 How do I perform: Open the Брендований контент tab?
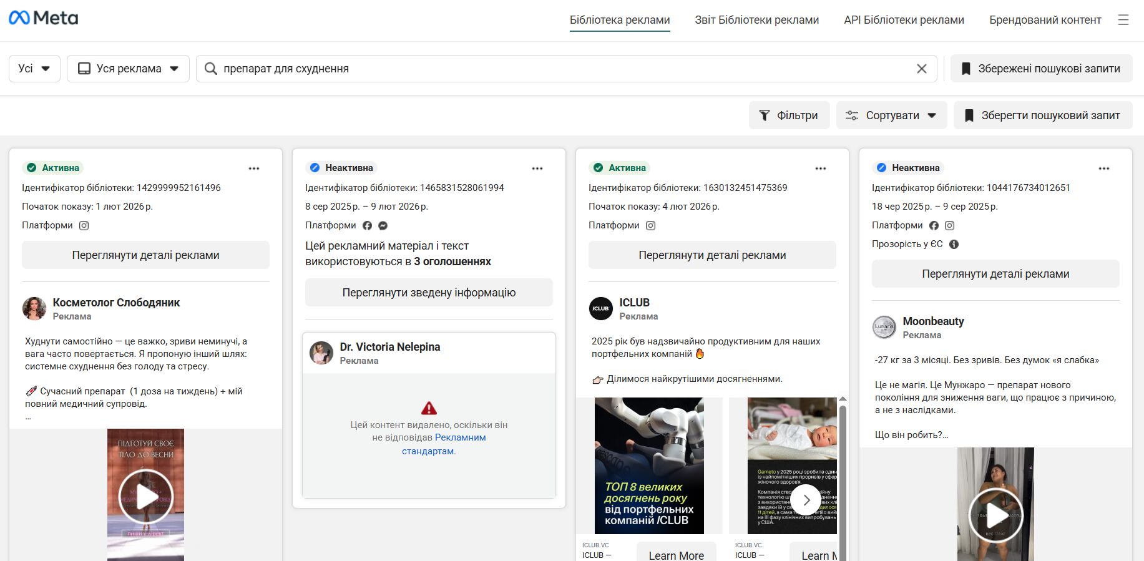point(1045,20)
